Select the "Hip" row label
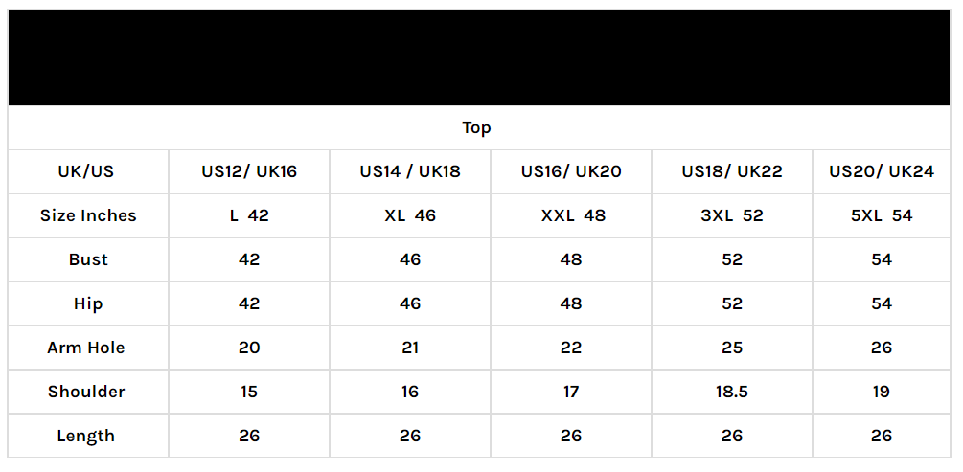Viewport: 963px width, 472px height. [x=88, y=303]
